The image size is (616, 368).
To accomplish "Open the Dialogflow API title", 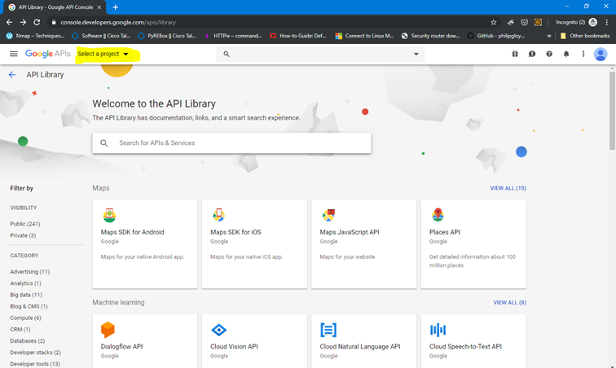I will coord(121,346).
